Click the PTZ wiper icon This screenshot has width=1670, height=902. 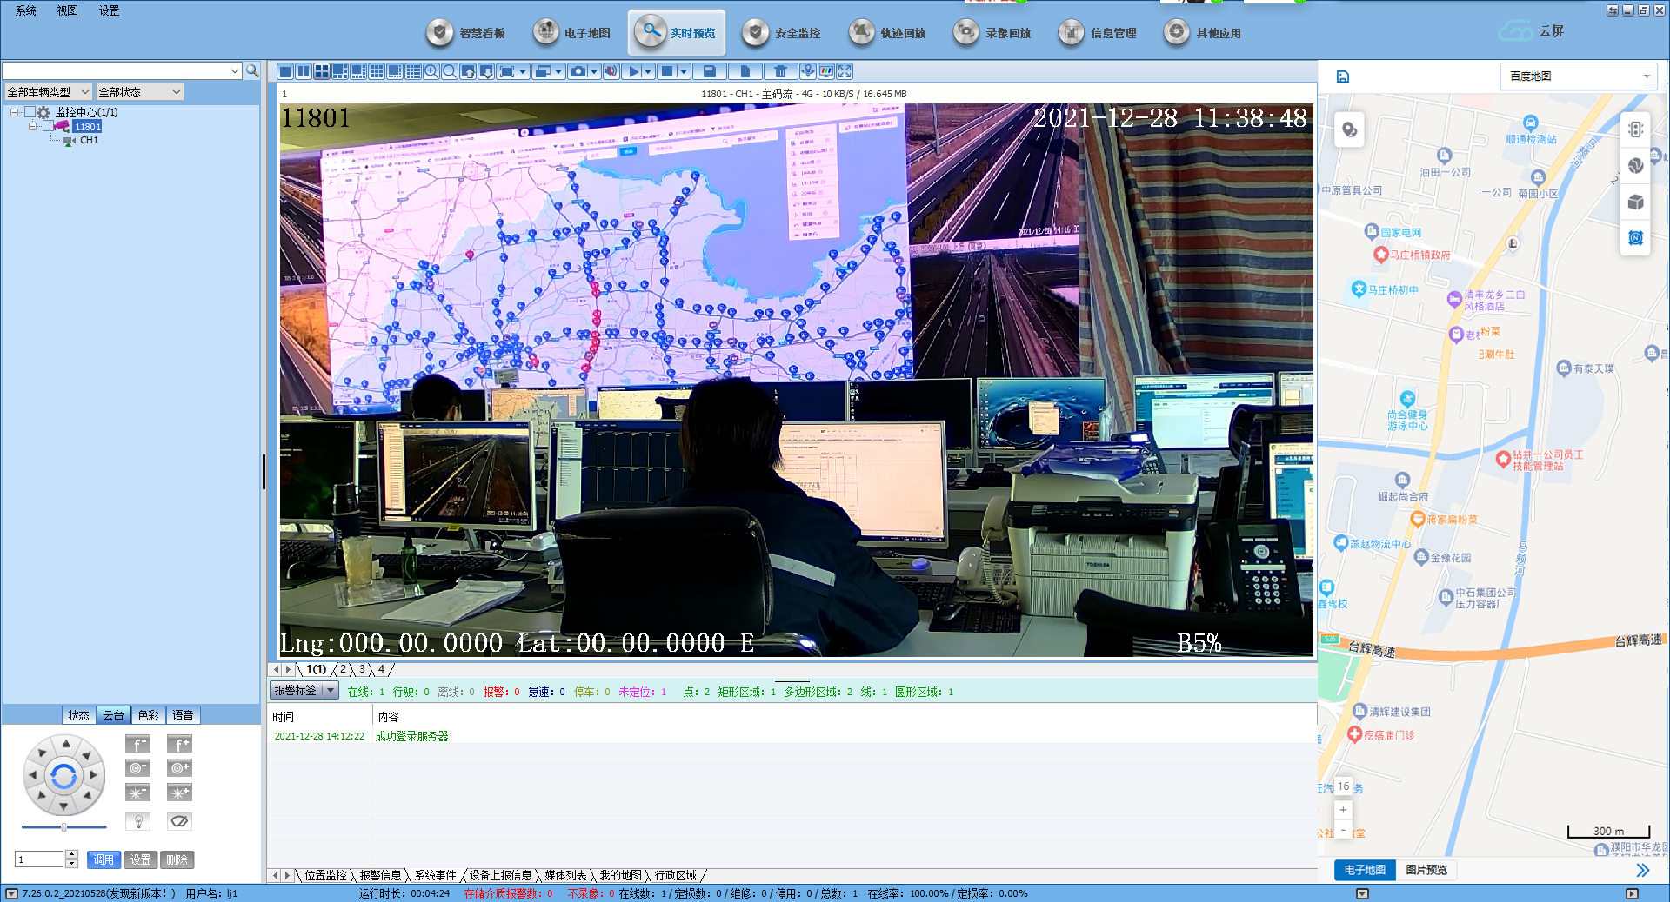coord(179,821)
